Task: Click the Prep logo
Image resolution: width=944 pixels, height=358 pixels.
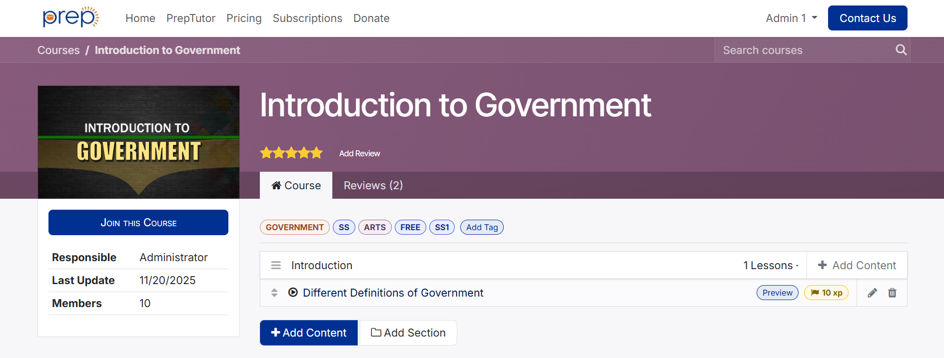Action: [x=70, y=17]
